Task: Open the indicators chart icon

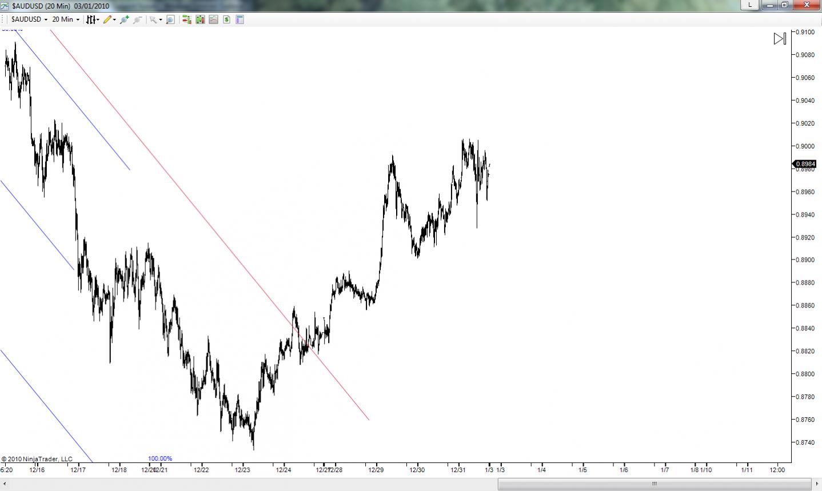Action: coord(213,19)
